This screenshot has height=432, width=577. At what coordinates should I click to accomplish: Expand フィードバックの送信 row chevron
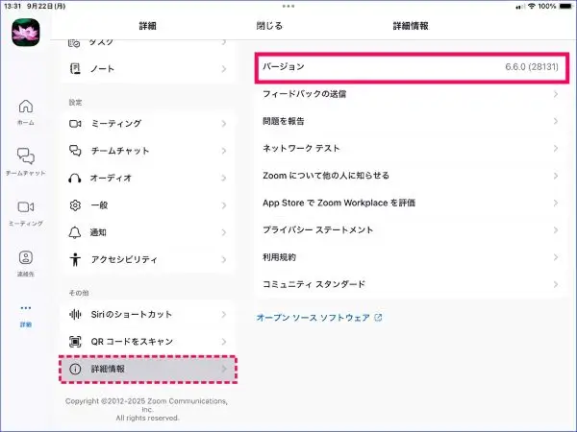click(555, 94)
